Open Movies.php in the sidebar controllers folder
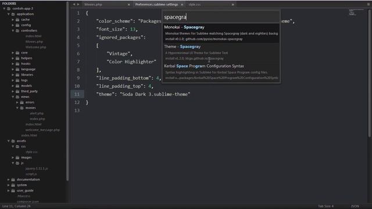This screenshot has height=209, width=372. [34, 42]
